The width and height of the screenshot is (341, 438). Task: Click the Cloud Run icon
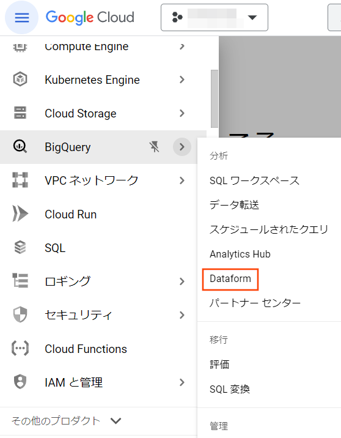tap(20, 213)
